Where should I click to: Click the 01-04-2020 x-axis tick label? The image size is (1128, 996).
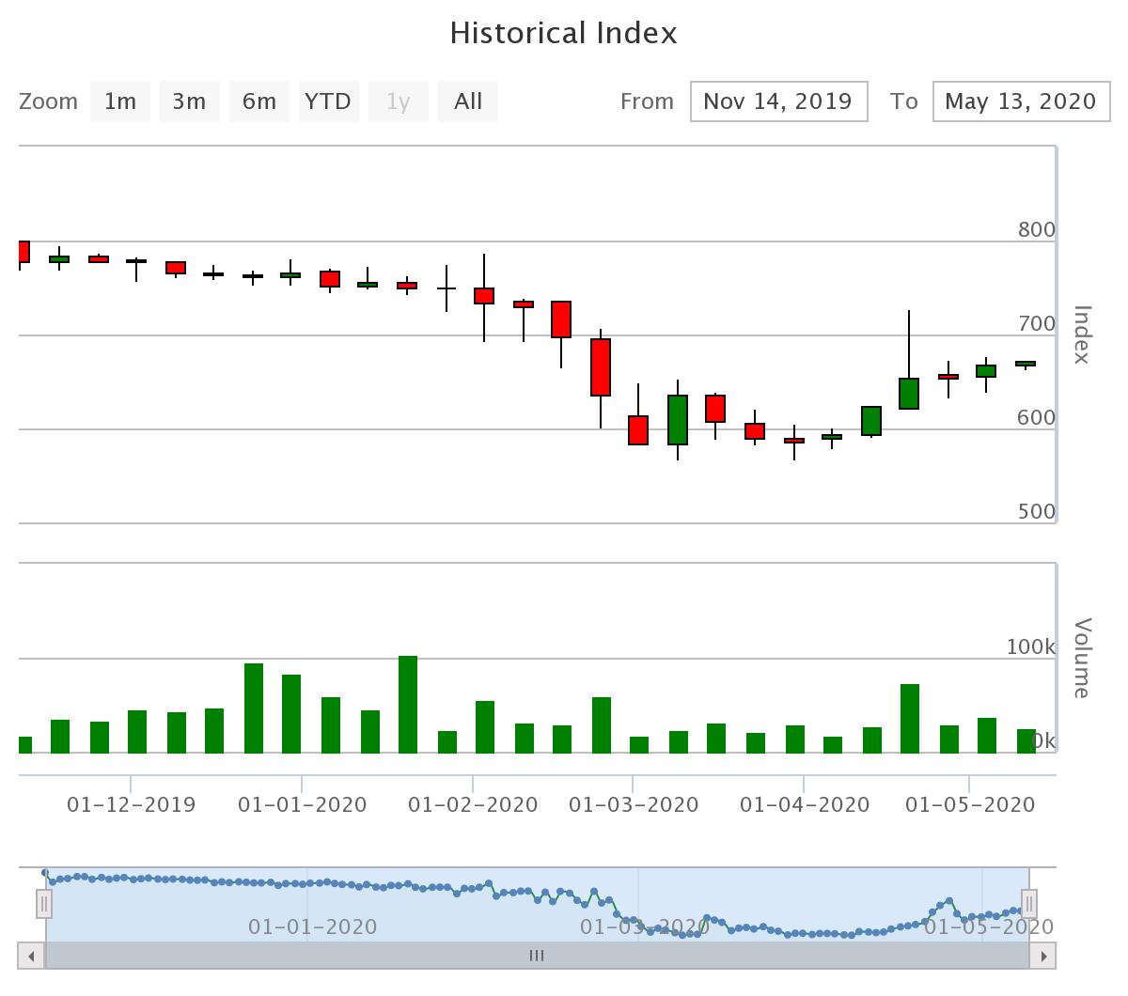(805, 805)
